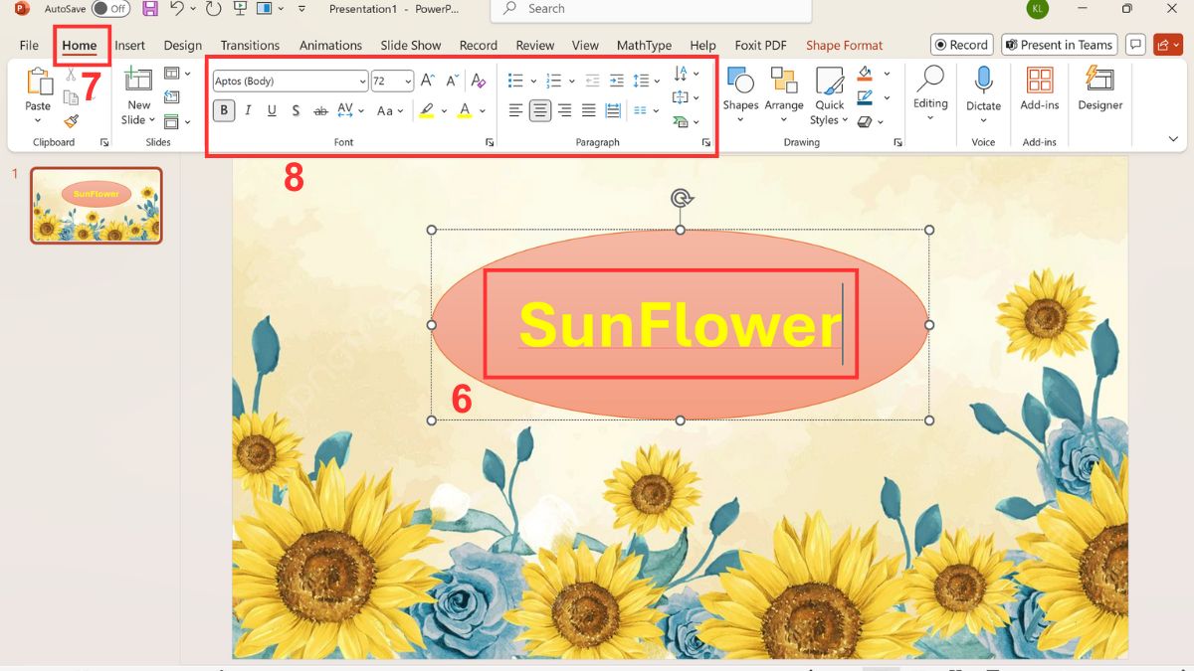Open the Font dialog launcher
Viewport: 1194px width, 671px height.
pos(490,143)
